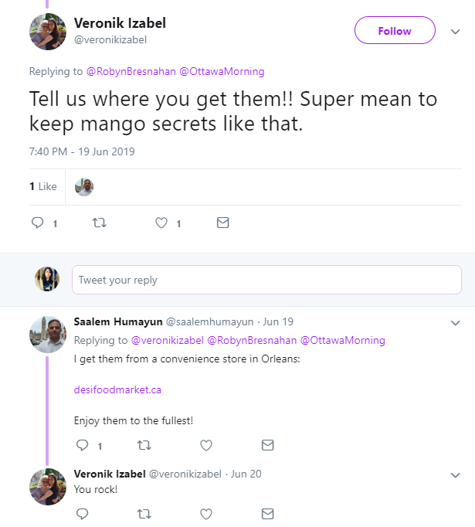The image size is (475, 527).
Task: Retweet the main mango secrets tweet
Action: click(x=99, y=223)
